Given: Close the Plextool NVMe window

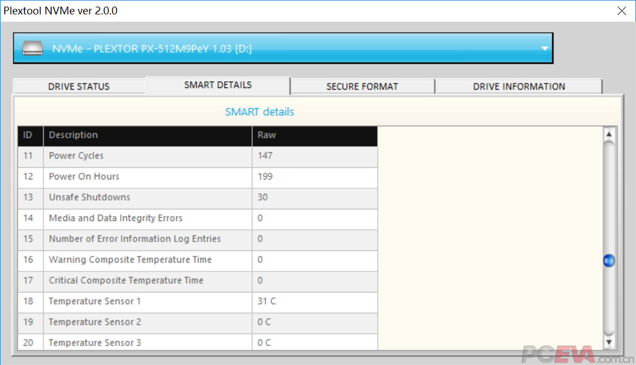Looking at the screenshot, I should click(x=622, y=11).
